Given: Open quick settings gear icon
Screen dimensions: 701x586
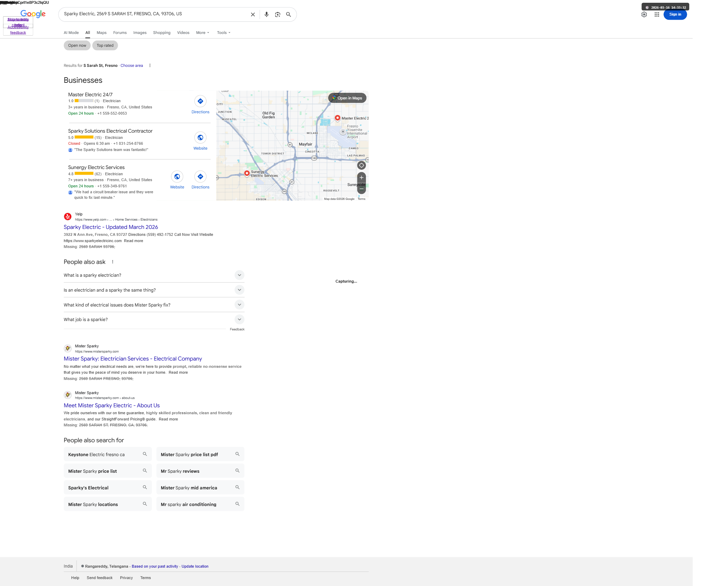Looking at the screenshot, I should [644, 15].
